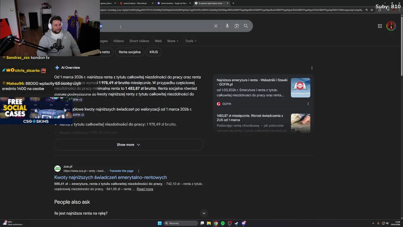
Task: Click 'Translate this page' link
Action: (x=121, y=171)
